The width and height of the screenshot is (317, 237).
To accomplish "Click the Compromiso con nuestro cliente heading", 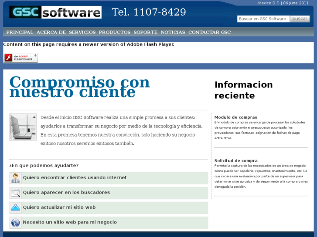I will point(80,87).
